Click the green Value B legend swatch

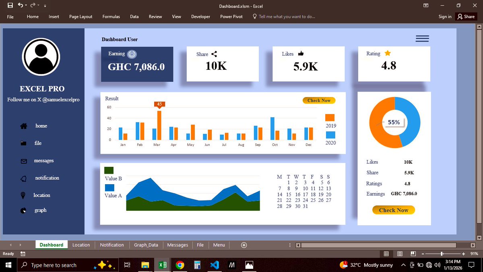click(109, 170)
